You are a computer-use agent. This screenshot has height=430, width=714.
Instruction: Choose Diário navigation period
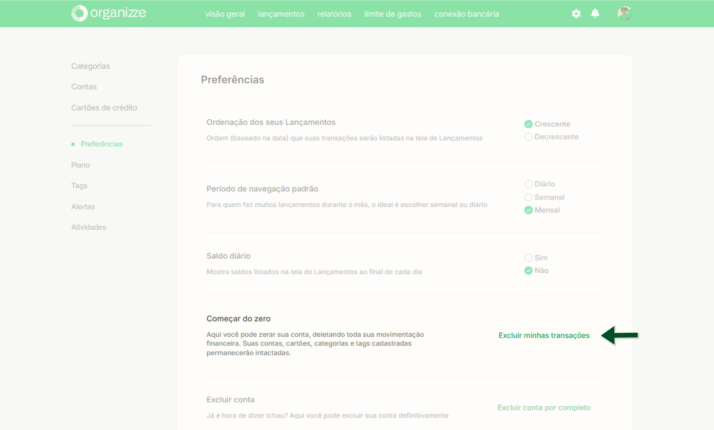540,184
